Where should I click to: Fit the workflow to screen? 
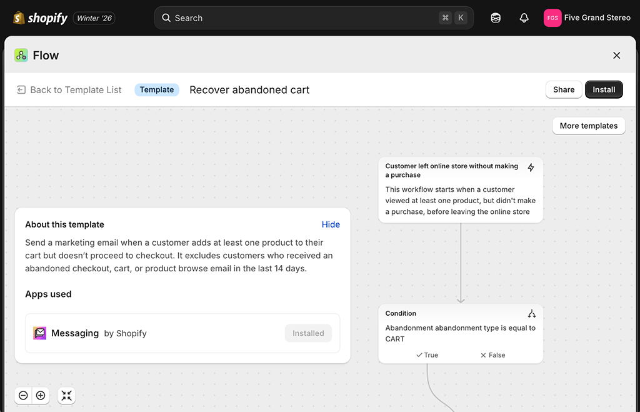click(66, 395)
